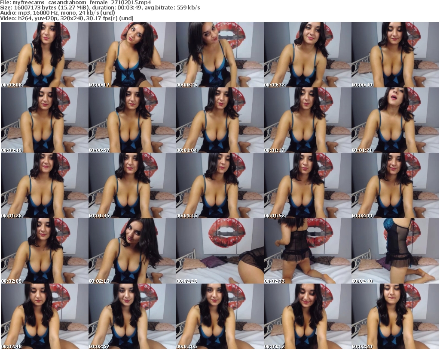Open the thumbnail at 00:02:57
The height and width of the screenshot is (349, 440).
pyautogui.click(x=132, y=316)
